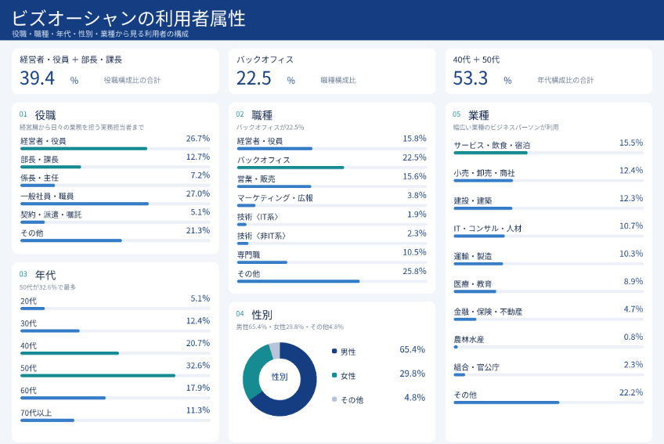
Task: Click the 小売・卸売・商社 row label
Action: tap(484, 173)
